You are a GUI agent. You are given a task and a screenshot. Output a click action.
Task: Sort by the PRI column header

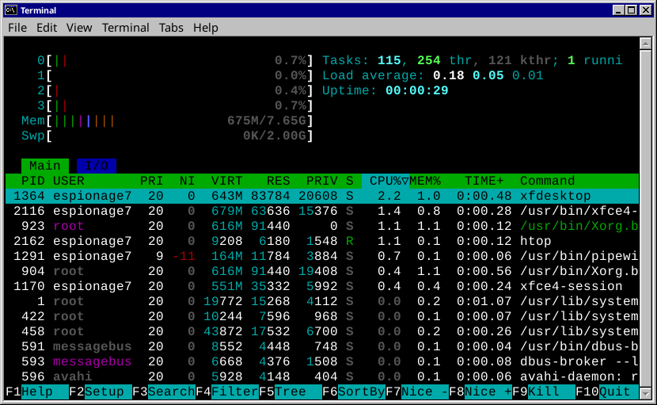point(151,181)
